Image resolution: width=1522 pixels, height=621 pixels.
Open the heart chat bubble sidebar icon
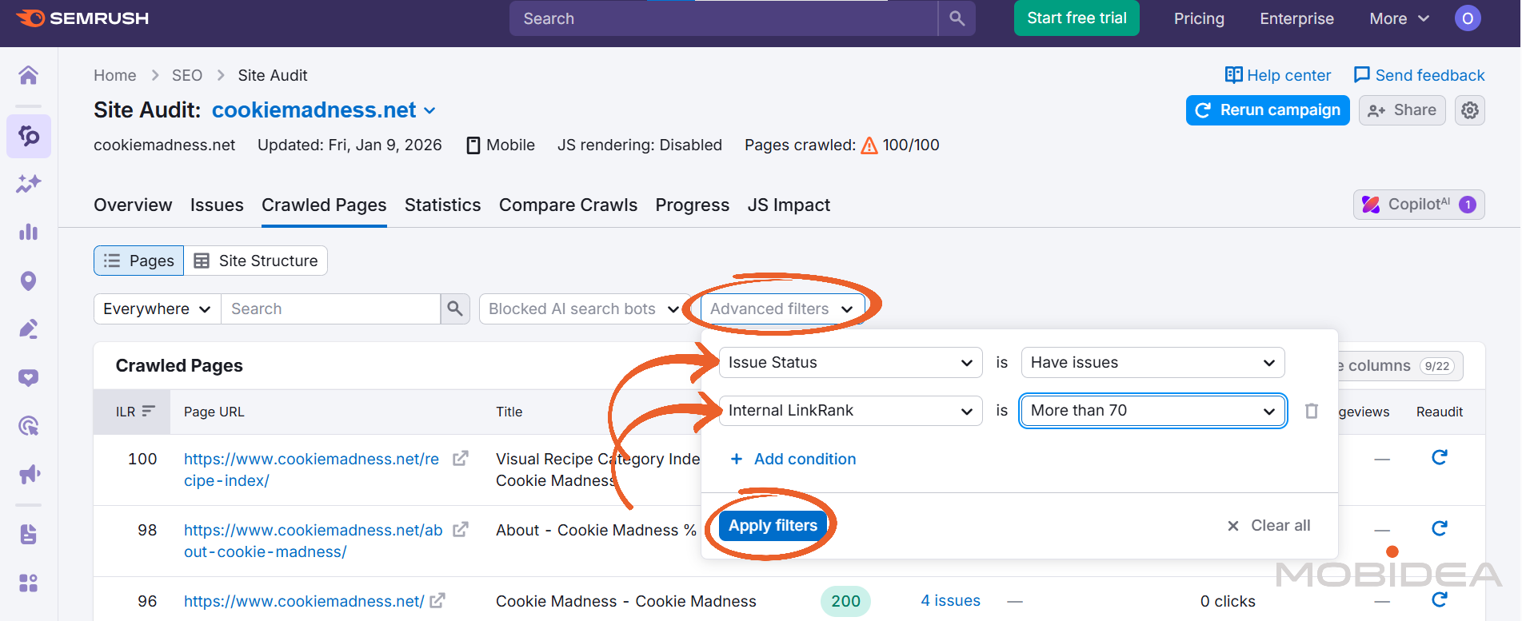(29, 377)
